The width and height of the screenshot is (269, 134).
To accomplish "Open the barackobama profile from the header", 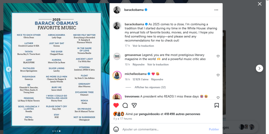I will [134, 10].
